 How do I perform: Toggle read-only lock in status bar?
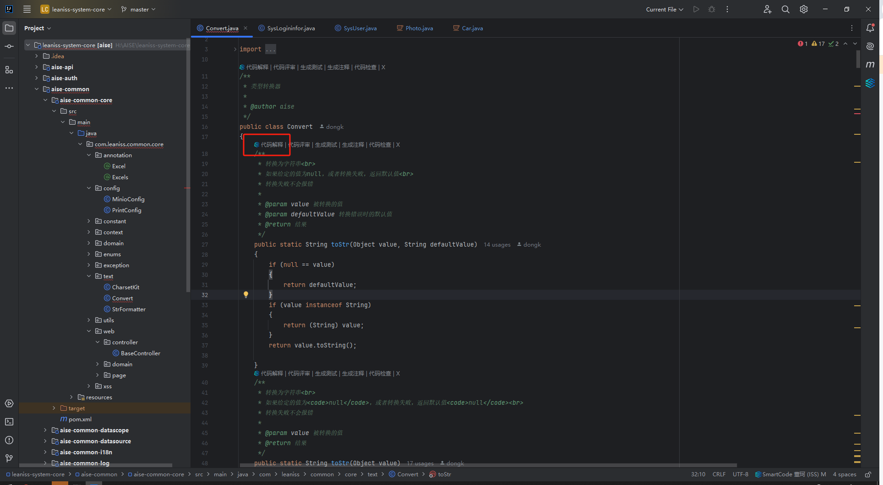point(868,474)
